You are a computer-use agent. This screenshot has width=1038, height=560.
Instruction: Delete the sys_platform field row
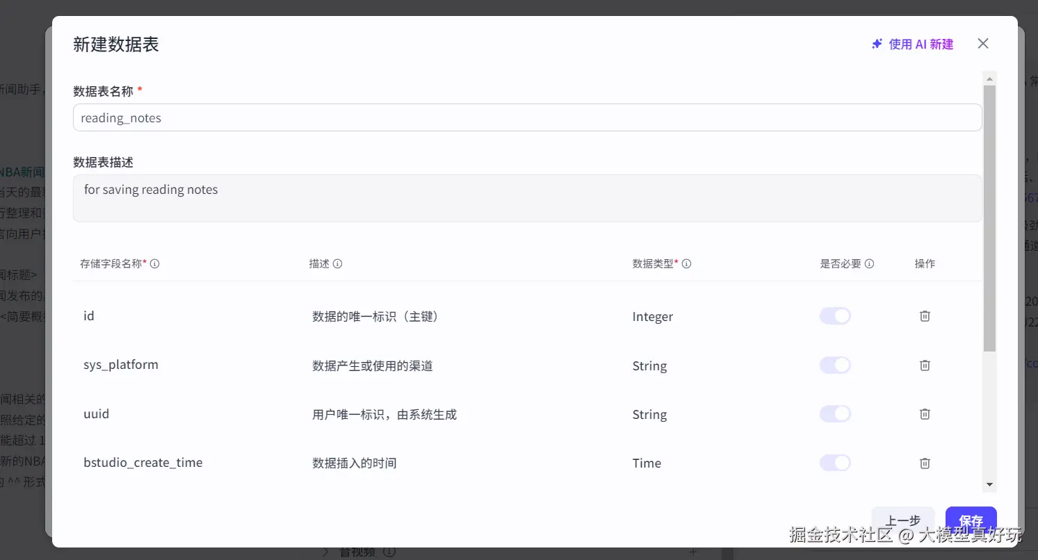[925, 365]
